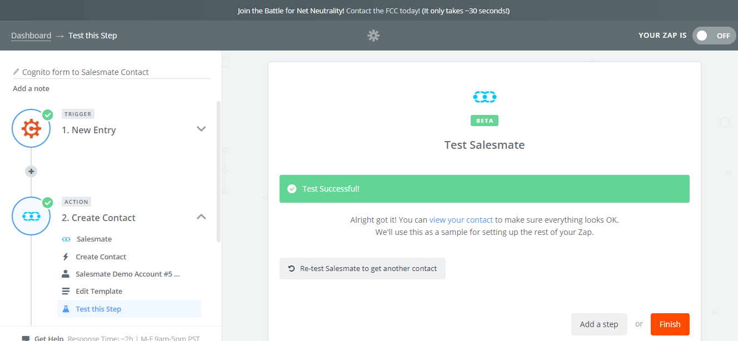Click the BETA badge
The height and width of the screenshot is (341, 738).
(x=485, y=121)
